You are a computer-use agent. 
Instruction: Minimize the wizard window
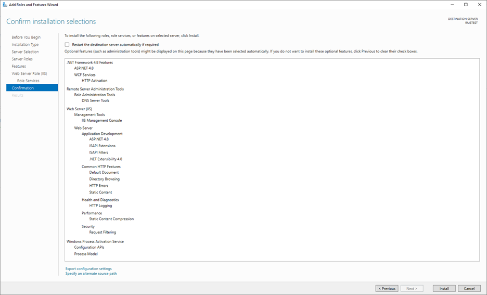click(452, 5)
